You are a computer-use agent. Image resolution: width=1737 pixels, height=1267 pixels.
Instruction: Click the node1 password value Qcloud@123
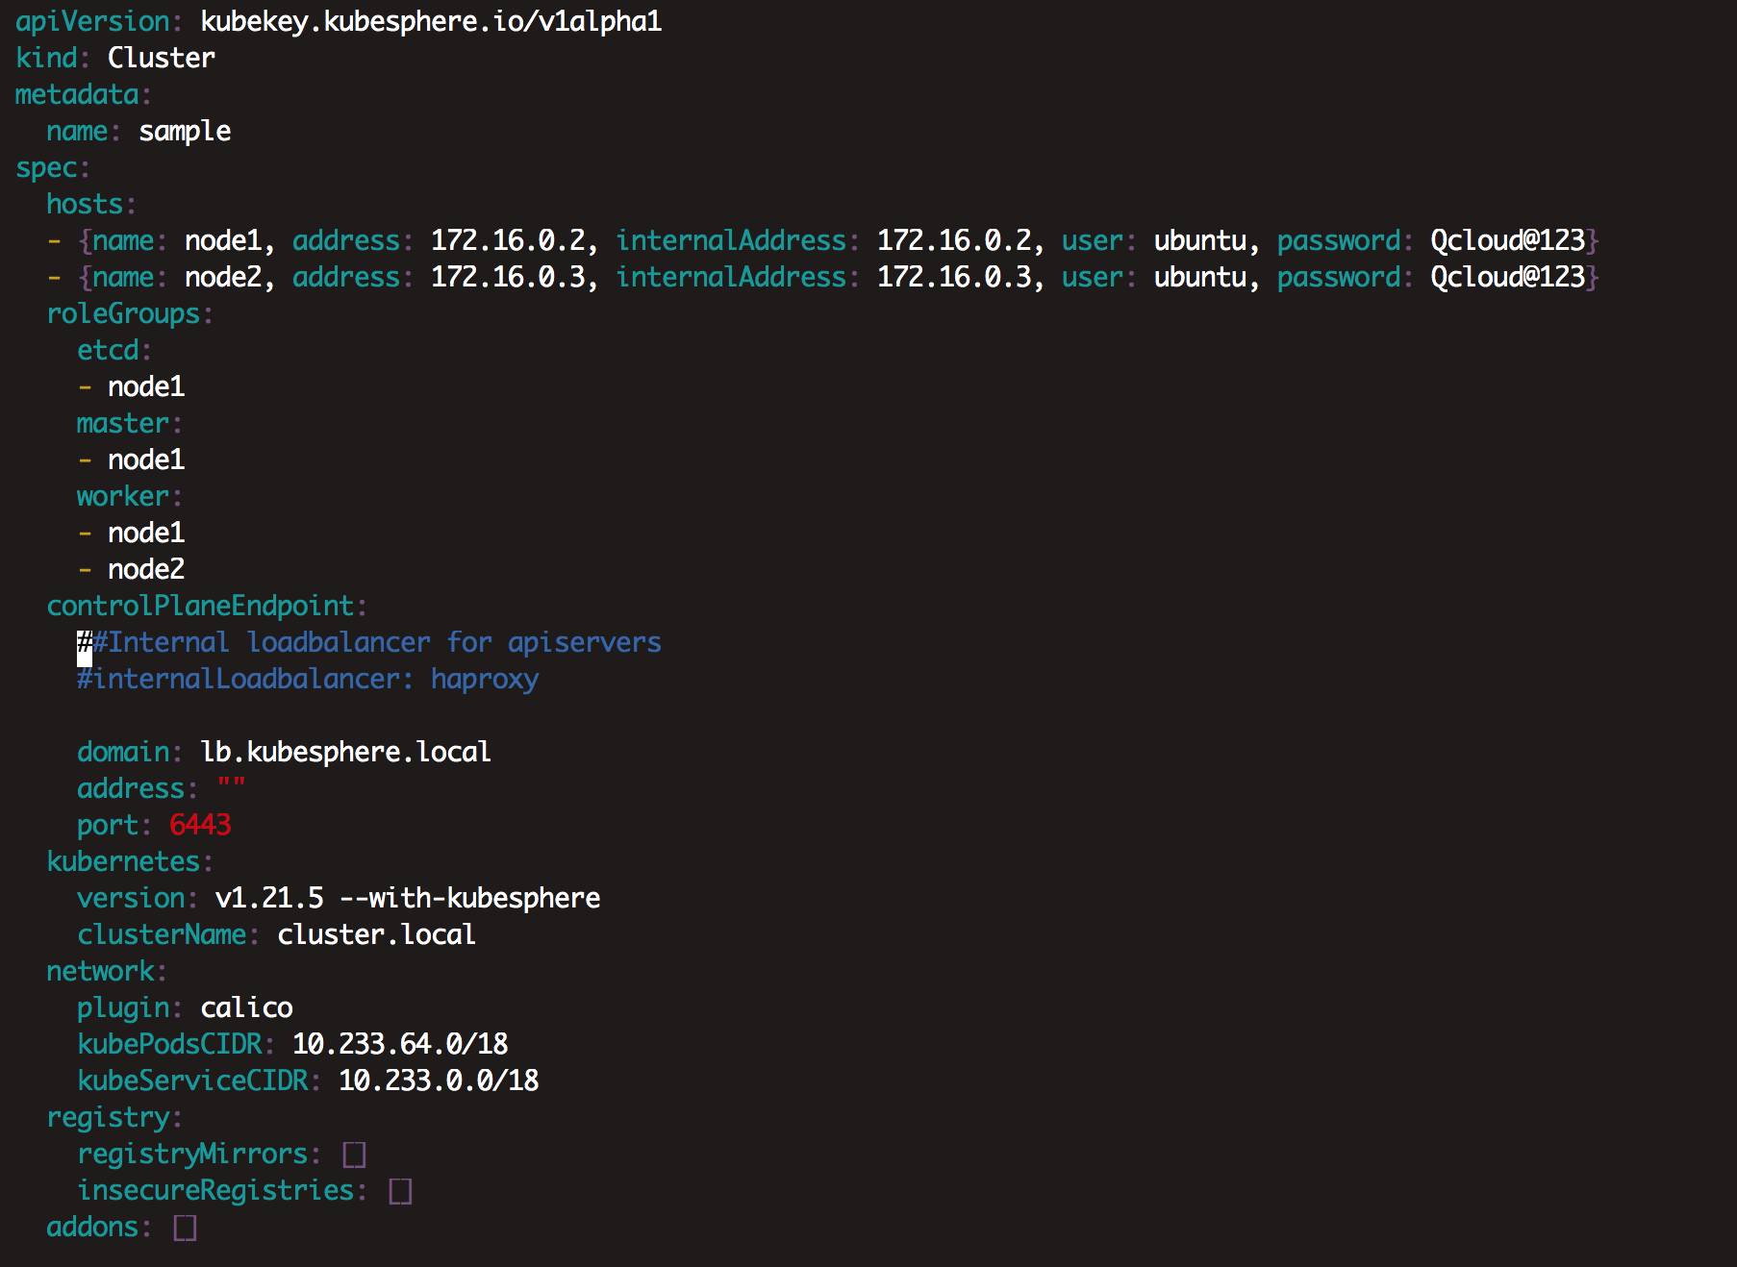tap(1507, 240)
